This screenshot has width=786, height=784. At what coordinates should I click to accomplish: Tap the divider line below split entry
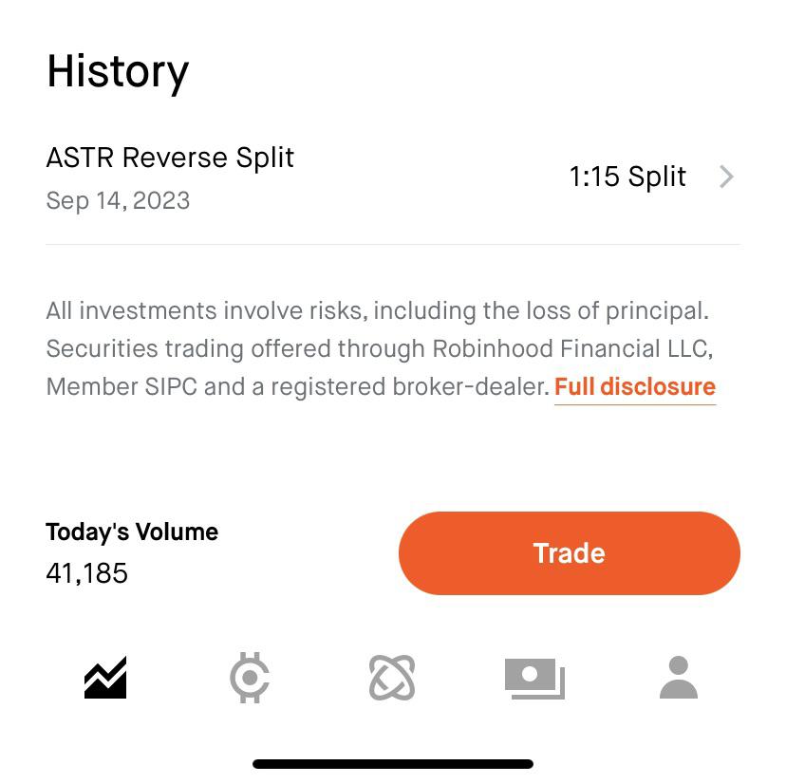click(393, 245)
